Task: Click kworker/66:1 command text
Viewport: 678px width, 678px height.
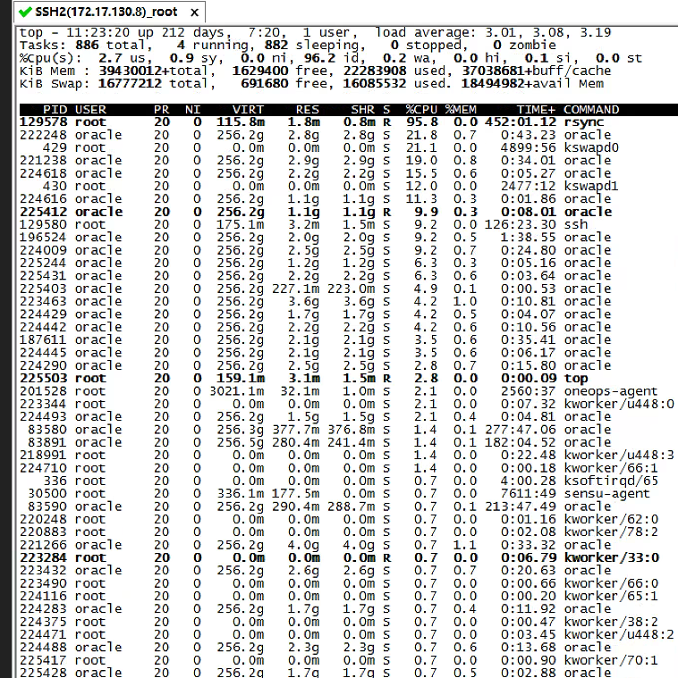Action: click(611, 468)
